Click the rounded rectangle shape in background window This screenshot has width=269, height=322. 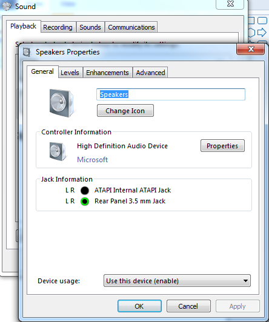point(262,21)
